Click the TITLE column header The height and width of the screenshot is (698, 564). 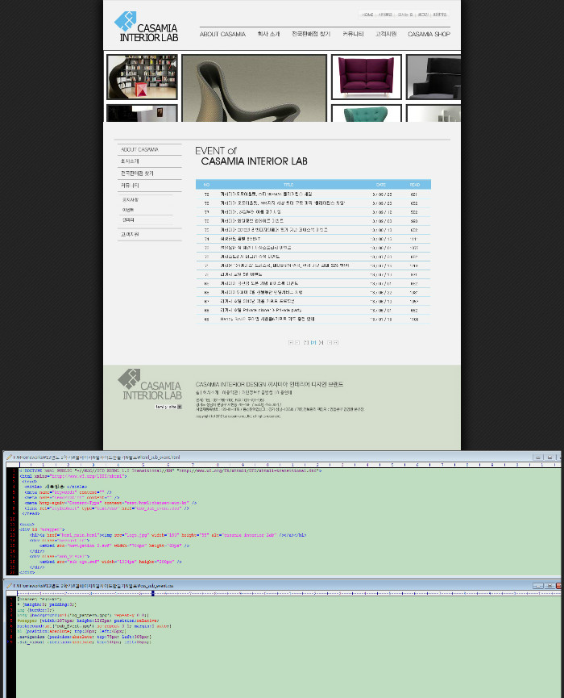click(288, 185)
